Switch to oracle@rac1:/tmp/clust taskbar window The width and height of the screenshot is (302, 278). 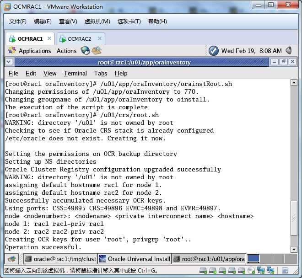tap(61, 259)
